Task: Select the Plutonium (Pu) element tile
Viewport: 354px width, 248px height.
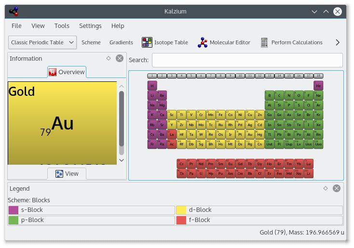Action: point(220,173)
